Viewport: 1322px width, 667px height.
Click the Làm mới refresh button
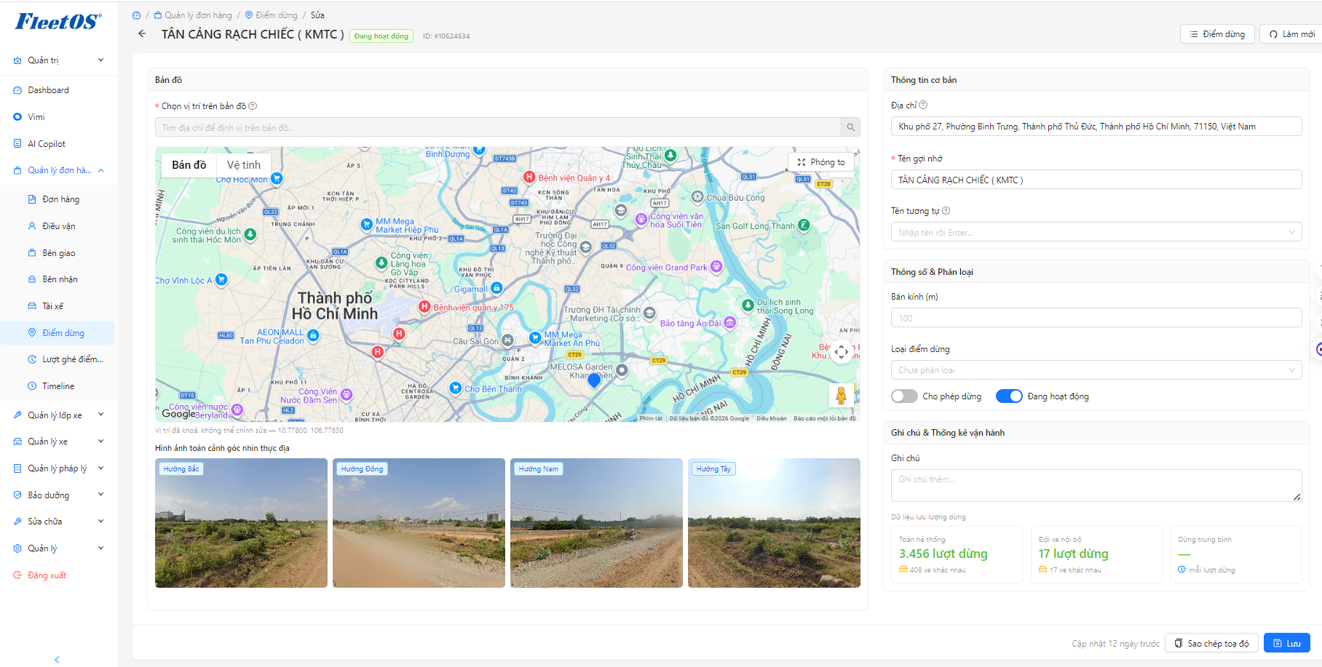click(x=1291, y=34)
